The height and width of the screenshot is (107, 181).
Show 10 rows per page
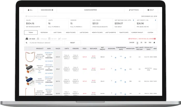click(137, 42)
